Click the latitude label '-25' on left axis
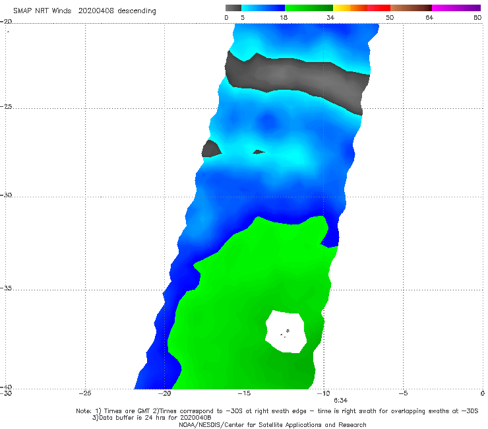This screenshot has height=429, width=488. point(6,107)
